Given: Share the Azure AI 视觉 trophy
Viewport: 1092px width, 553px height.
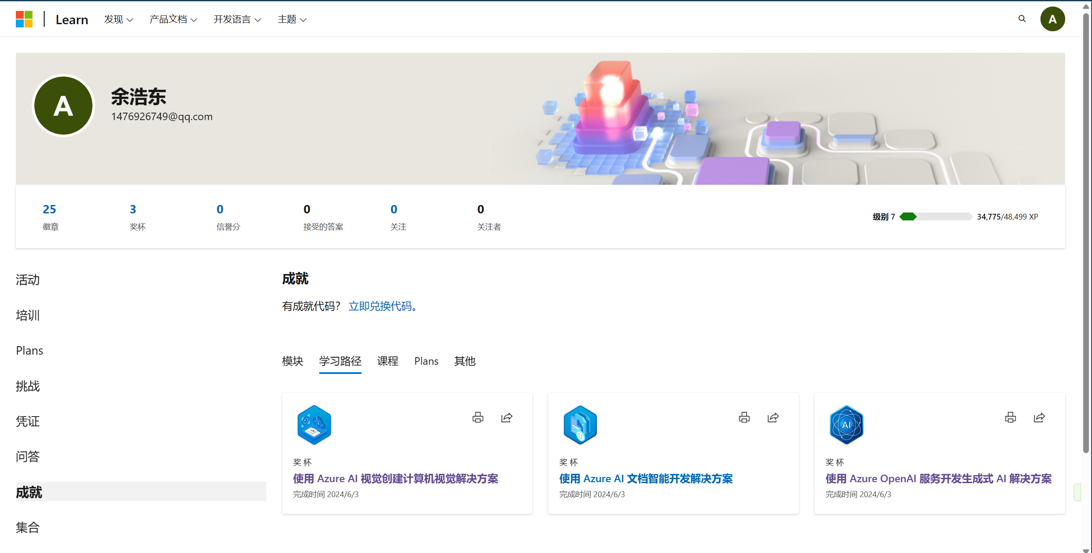Looking at the screenshot, I should click(x=507, y=417).
